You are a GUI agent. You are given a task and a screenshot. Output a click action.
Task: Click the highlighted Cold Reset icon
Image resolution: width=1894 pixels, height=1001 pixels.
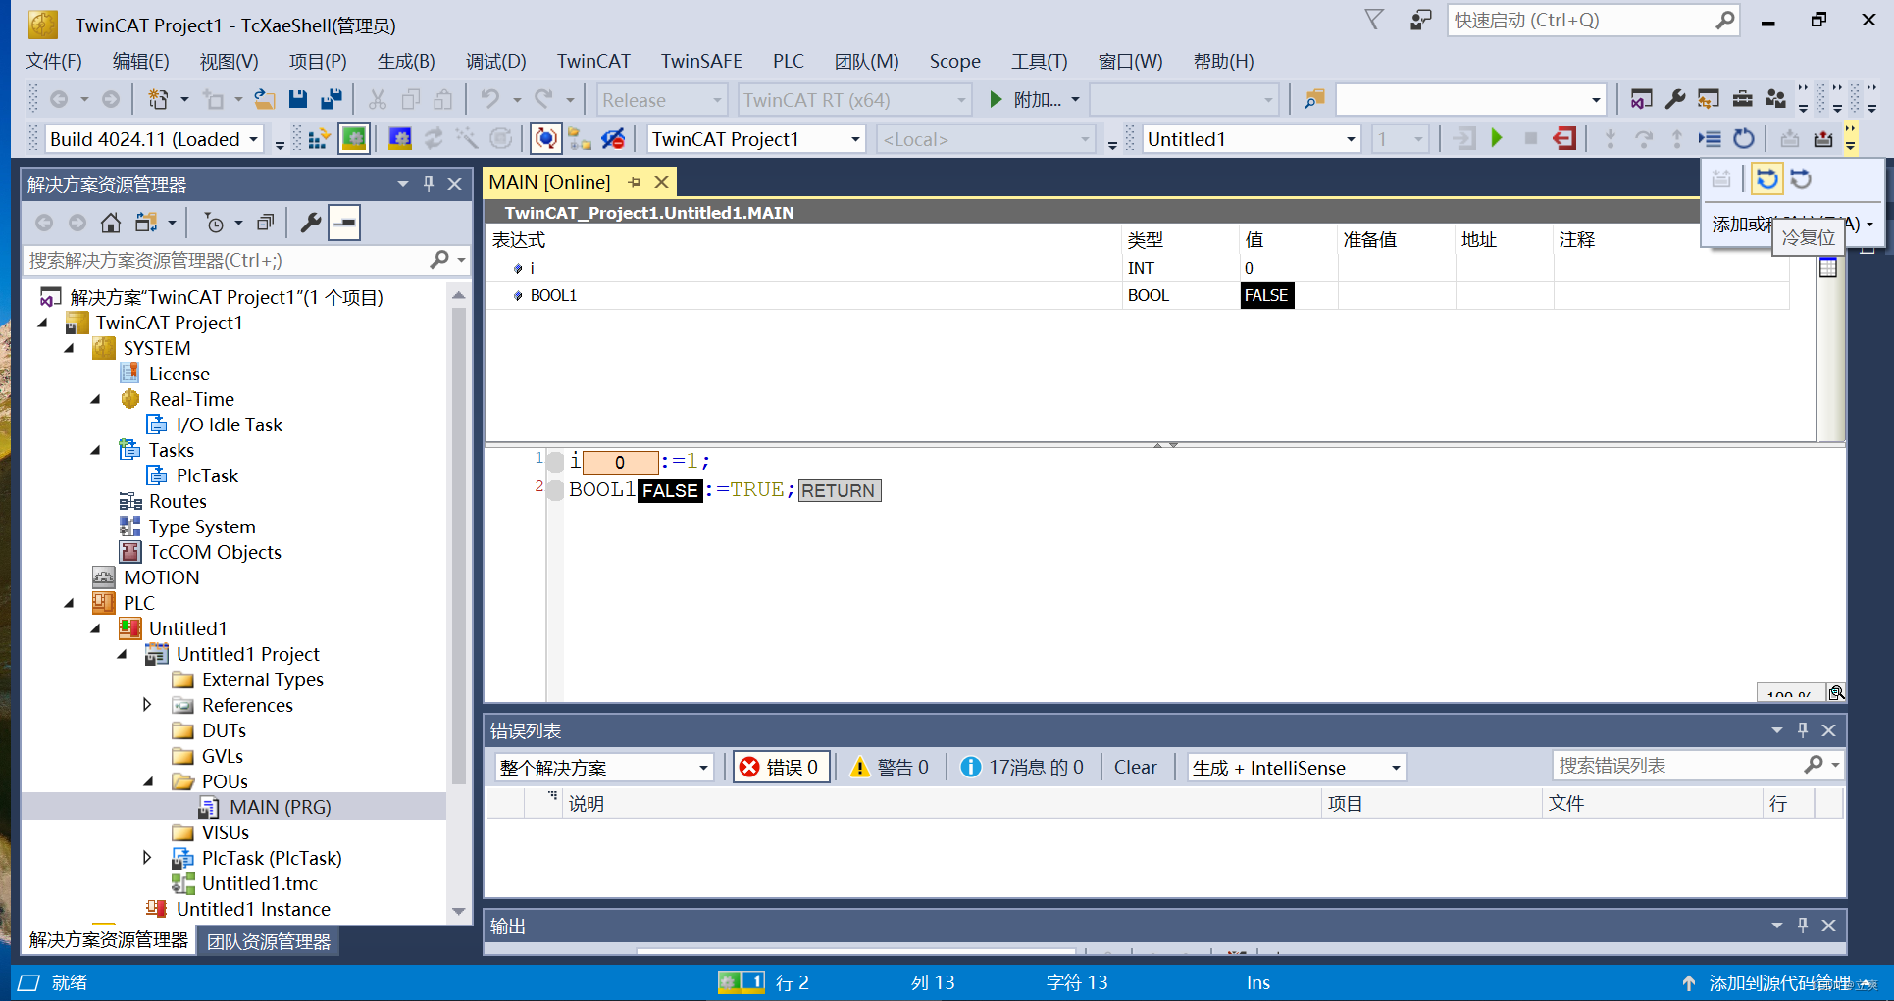point(1767,179)
